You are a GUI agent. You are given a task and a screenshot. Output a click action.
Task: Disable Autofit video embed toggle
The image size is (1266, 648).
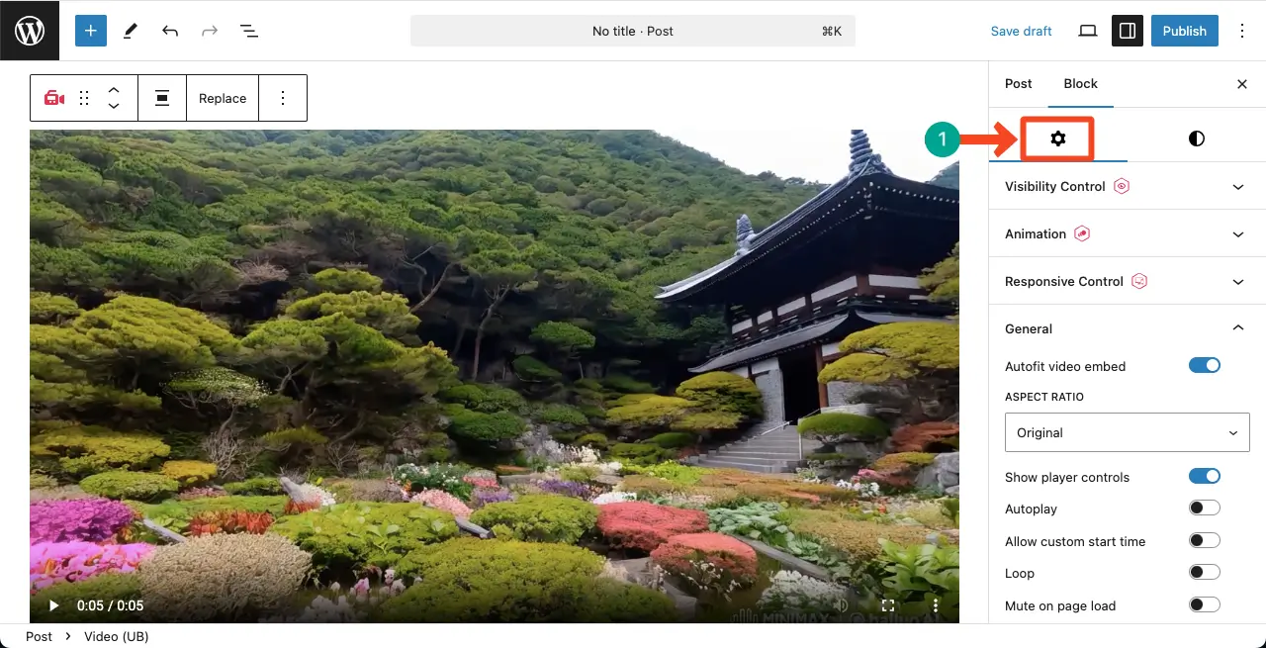[1204, 366]
